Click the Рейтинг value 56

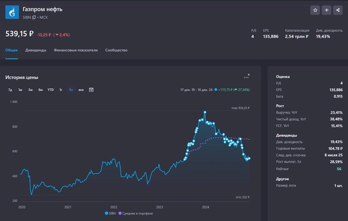(339, 169)
